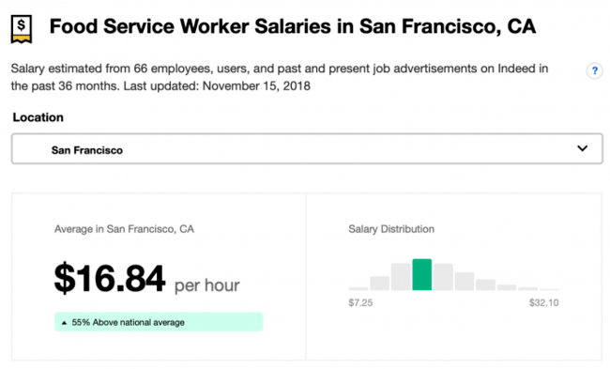Select the first gray bar in the salary histogram

point(358,289)
